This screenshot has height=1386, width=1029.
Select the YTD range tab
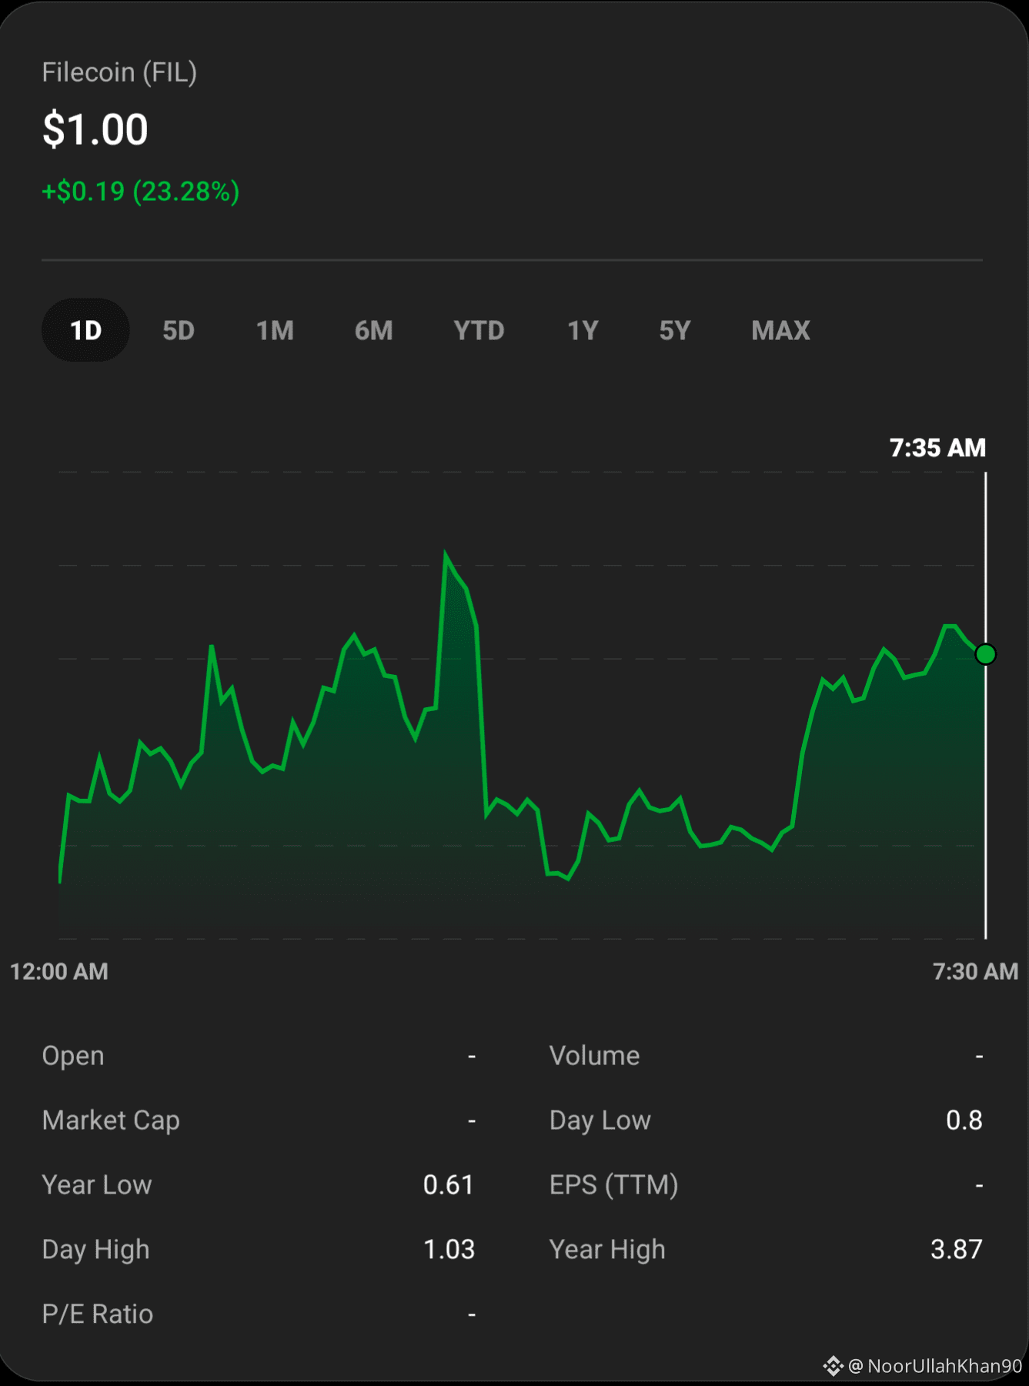(x=479, y=331)
